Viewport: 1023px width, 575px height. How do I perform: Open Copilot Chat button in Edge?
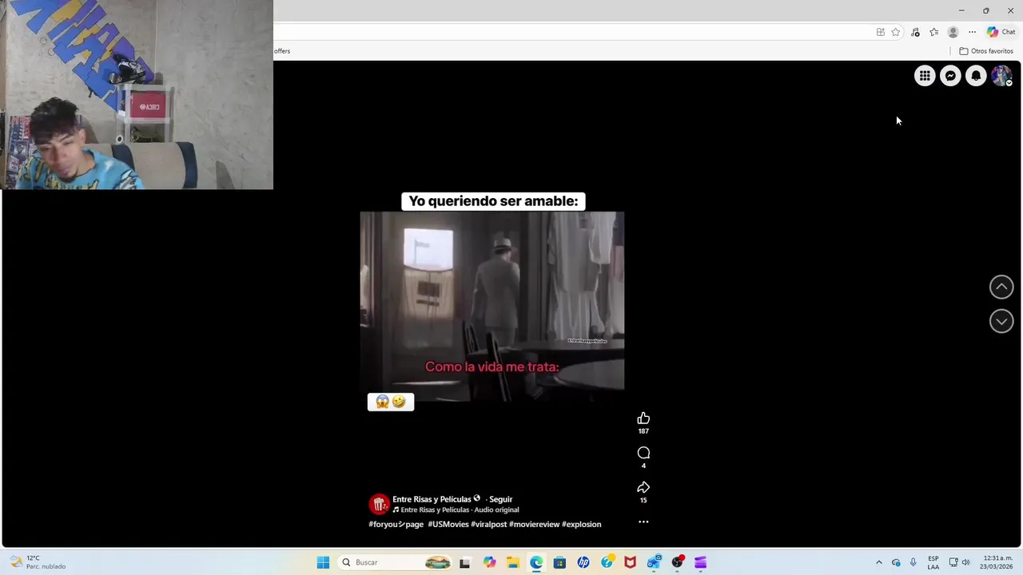pos(1001,32)
